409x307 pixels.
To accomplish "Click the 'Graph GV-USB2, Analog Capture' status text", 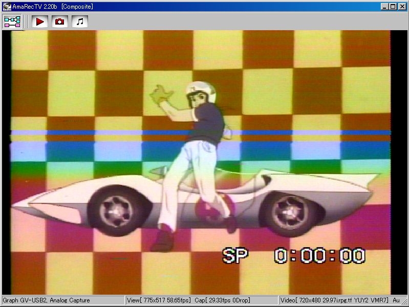I will (46, 300).
